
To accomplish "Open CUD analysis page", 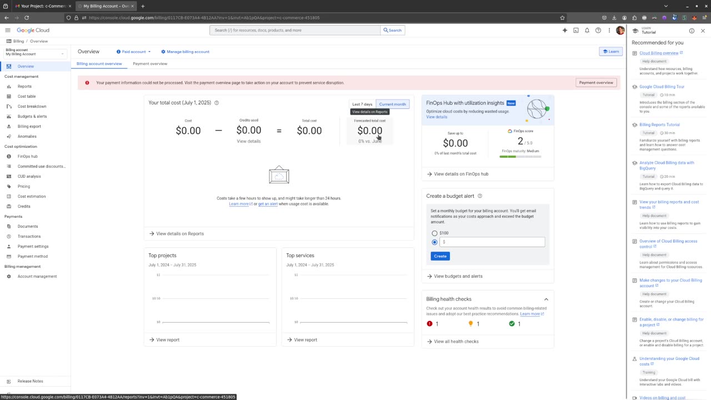I will (x=29, y=176).
